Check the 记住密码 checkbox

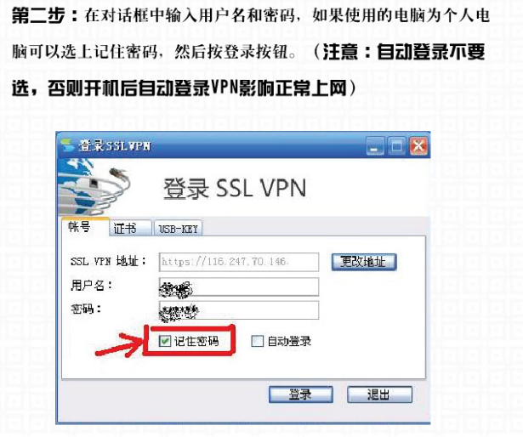coord(164,341)
